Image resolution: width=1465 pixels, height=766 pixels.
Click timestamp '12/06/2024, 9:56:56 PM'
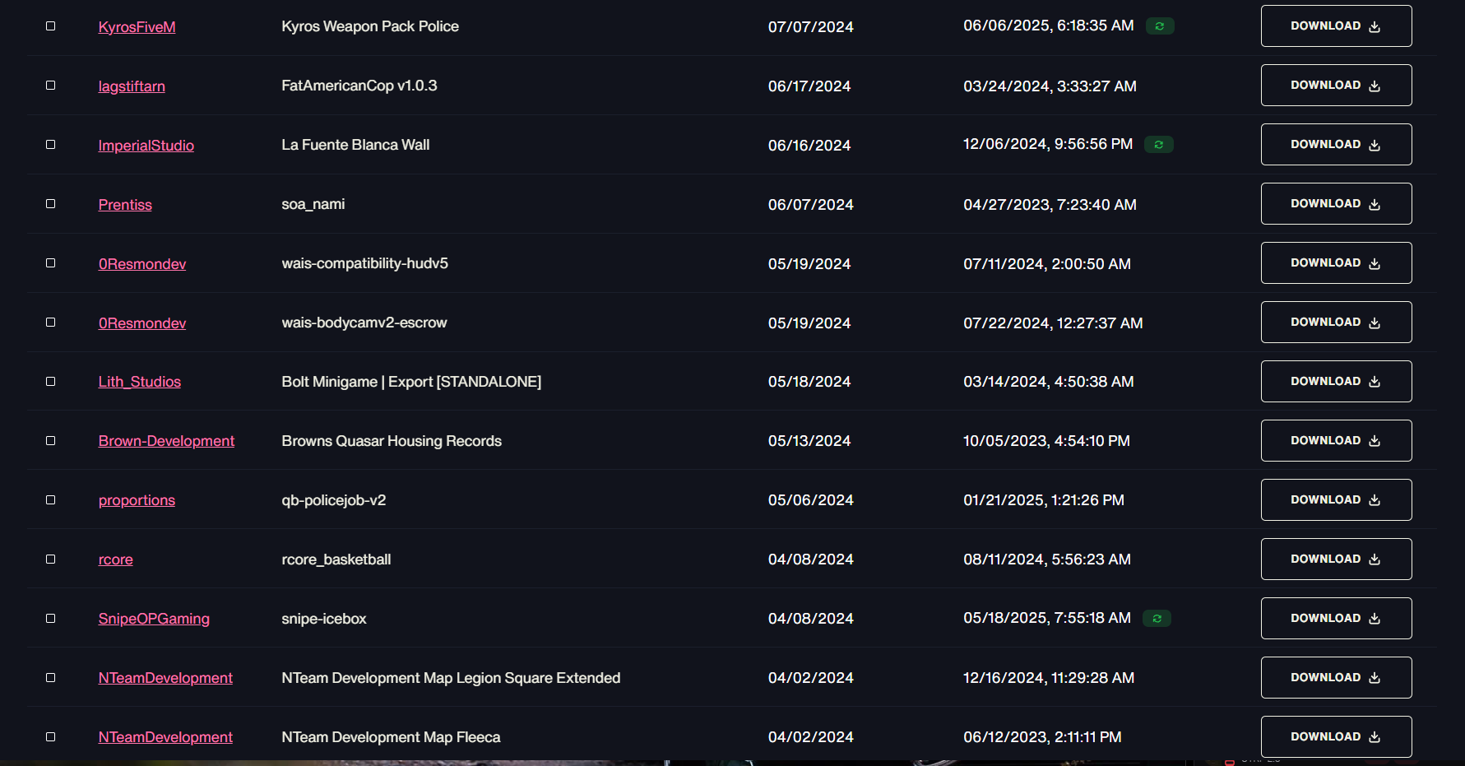(x=1048, y=144)
